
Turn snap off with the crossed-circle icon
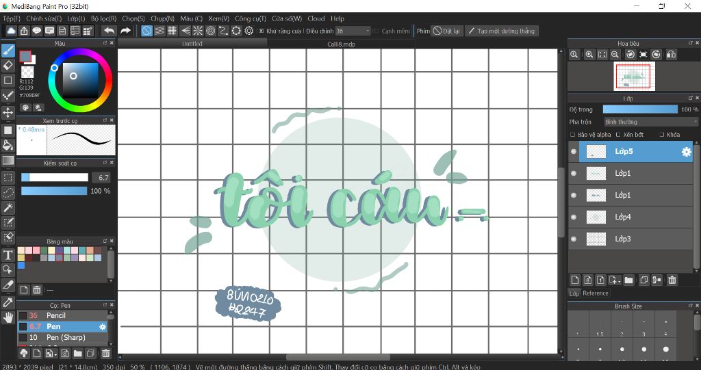146,31
